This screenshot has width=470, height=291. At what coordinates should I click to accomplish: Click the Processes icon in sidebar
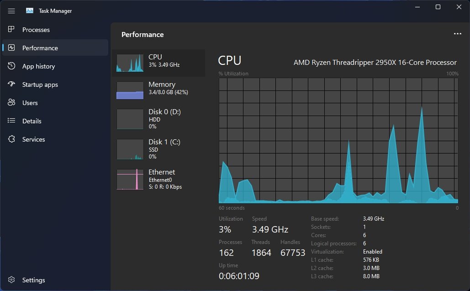(12, 30)
